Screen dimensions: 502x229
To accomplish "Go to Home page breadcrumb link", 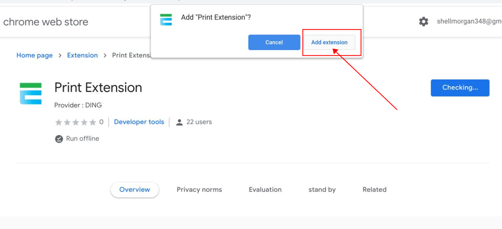I will point(35,55).
